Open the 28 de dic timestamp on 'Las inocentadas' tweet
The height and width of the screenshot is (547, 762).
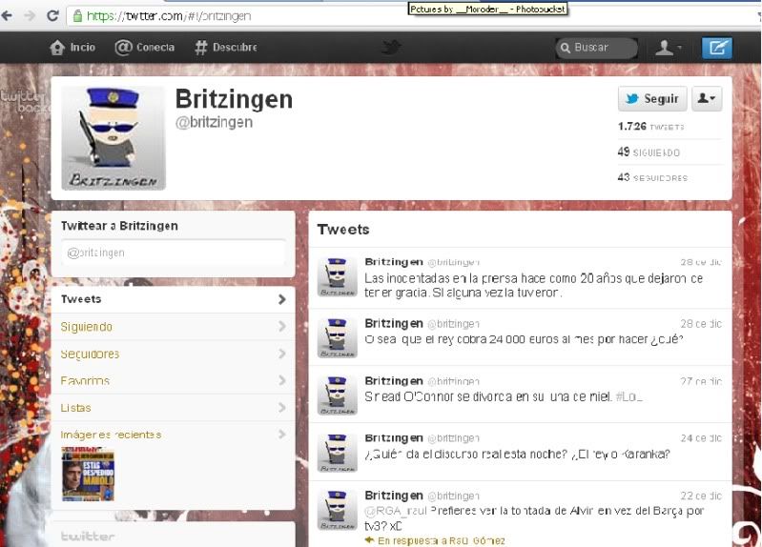tap(701, 262)
